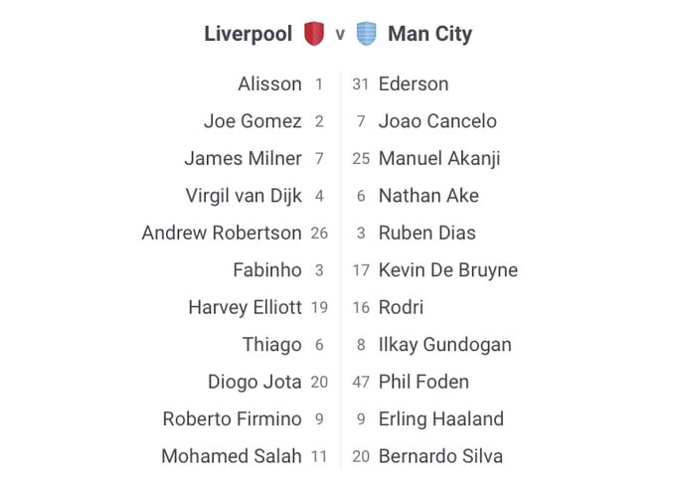The height and width of the screenshot is (484, 676).
Task: Click the red Liverpool shield icon
Action: pos(314,33)
